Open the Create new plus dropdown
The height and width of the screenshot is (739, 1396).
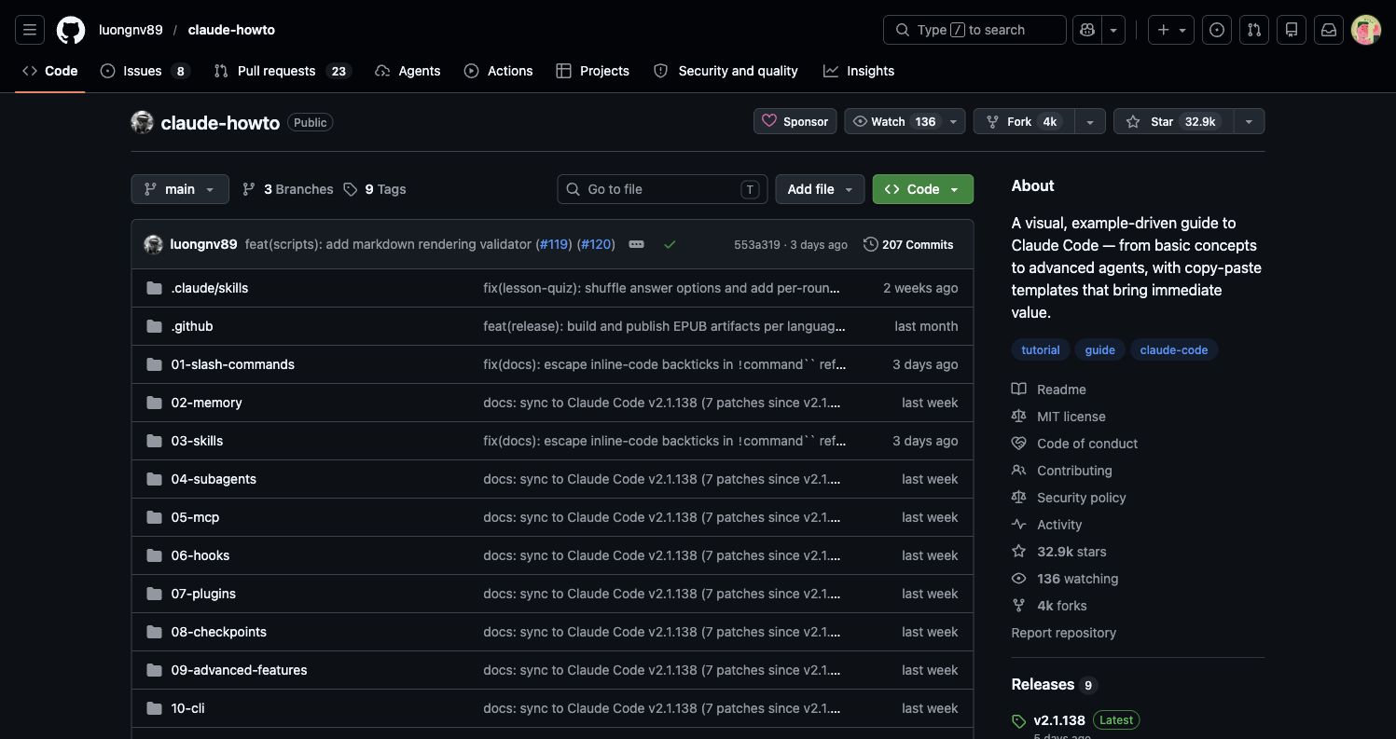tap(1171, 30)
